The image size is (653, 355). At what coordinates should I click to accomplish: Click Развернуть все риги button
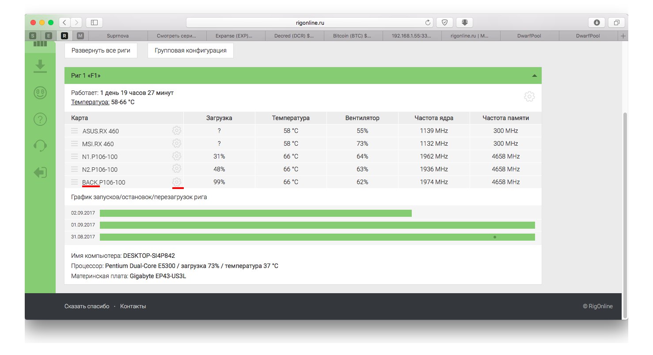tap(101, 50)
